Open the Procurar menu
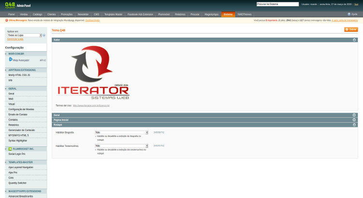Viewport: 363px width, 198px height. 195,14
